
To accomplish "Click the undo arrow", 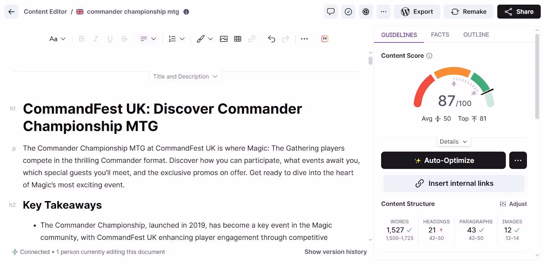I will 271,39.
